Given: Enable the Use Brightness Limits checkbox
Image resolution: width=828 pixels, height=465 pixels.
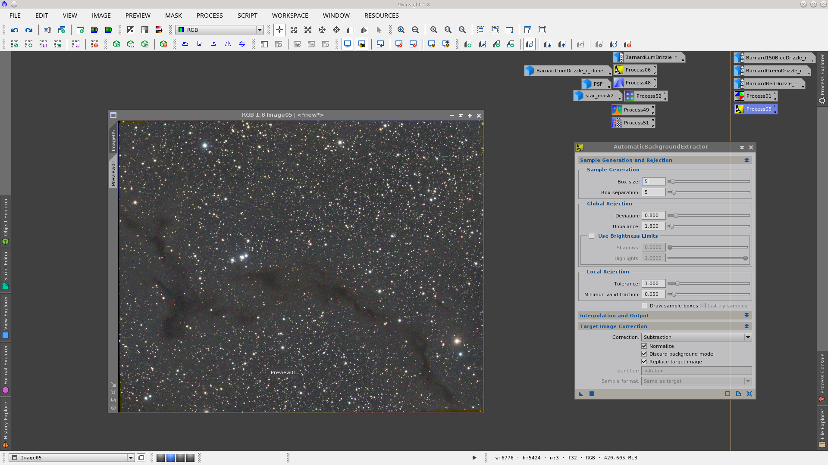Looking at the screenshot, I should (x=592, y=236).
